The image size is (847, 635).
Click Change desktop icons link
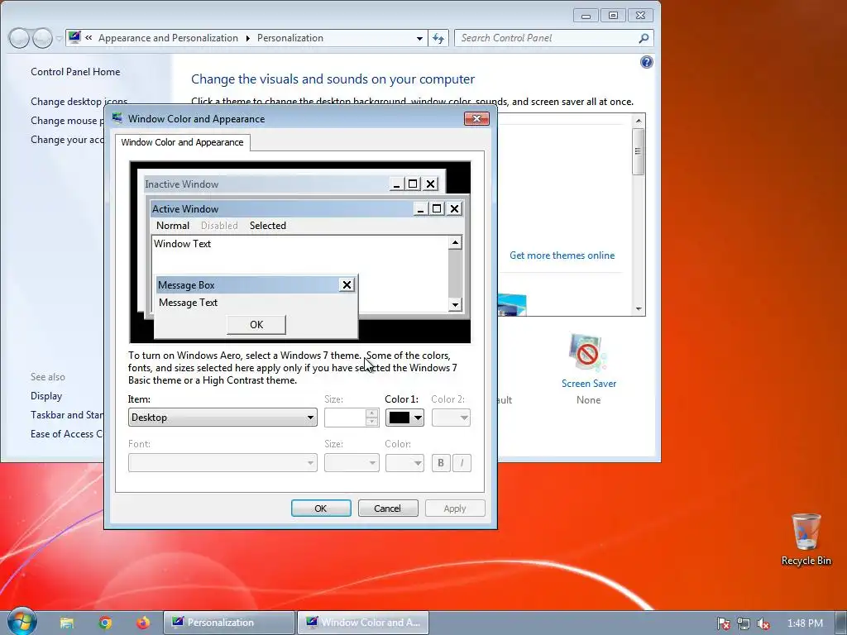[79, 102]
